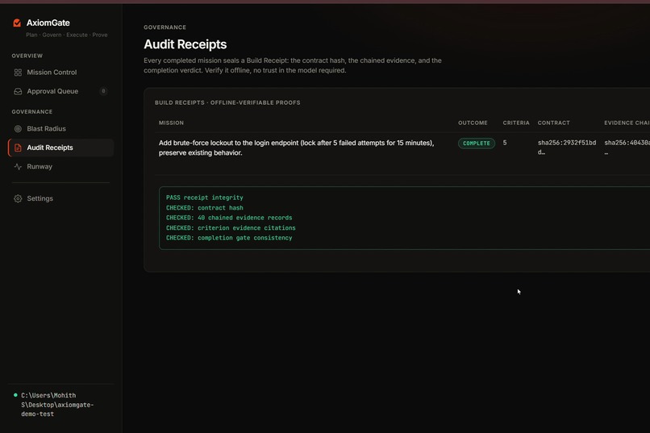This screenshot has width=650, height=433.
Task: Click the Runway pulse icon
Action: coord(18,167)
